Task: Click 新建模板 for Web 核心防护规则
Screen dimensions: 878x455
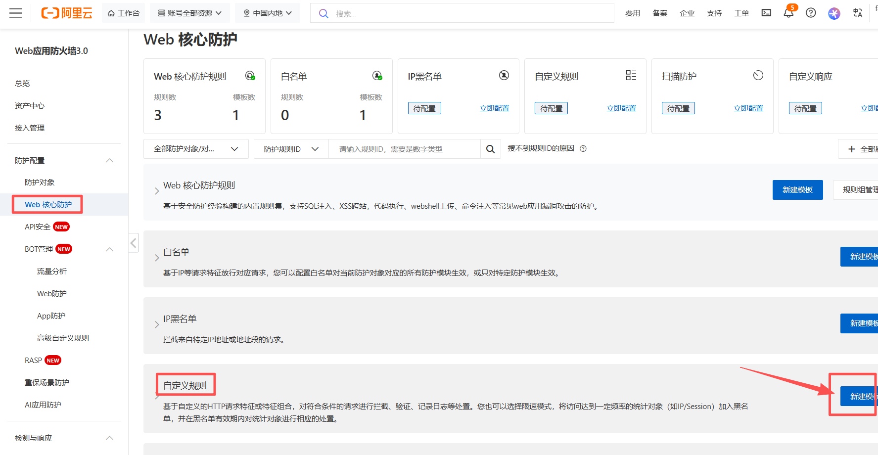Action: click(x=797, y=190)
